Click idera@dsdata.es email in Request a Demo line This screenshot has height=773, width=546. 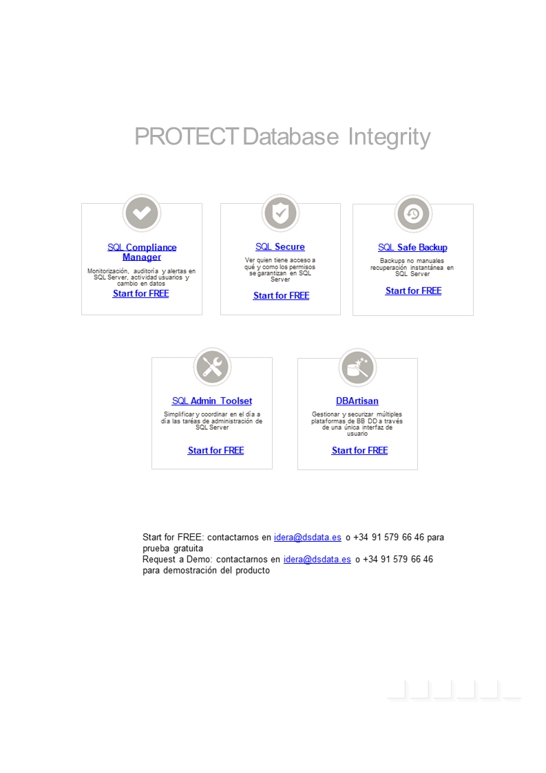point(317,560)
